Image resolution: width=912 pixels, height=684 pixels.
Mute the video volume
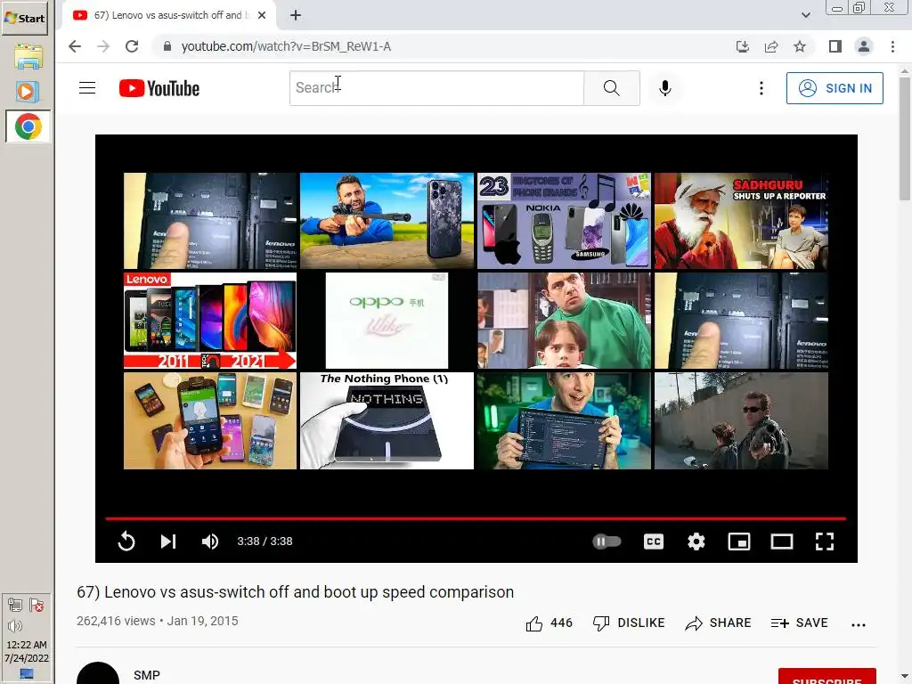[x=210, y=541]
